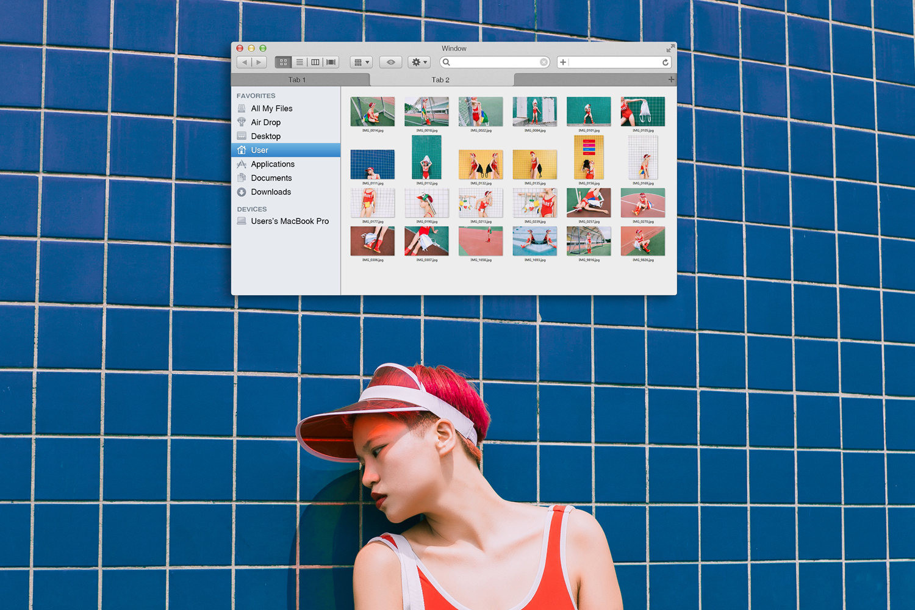This screenshot has height=610, width=915.
Task: Click the plus icon in address field
Action: (x=563, y=62)
